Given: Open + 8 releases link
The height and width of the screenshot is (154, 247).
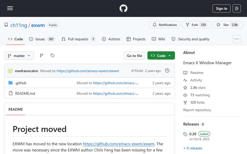Looking at the screenshot, I should point(193,148).
